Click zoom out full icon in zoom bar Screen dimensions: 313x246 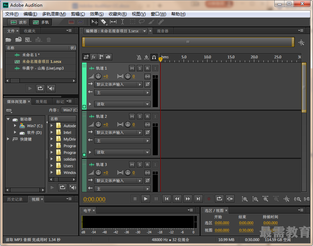(x=287, y=199)
